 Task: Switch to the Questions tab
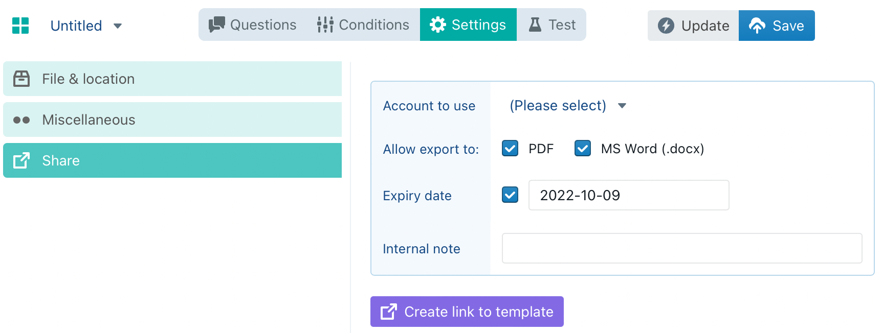[253, 25]
